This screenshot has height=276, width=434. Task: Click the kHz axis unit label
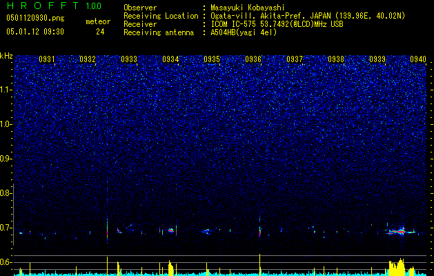tap(6, 56)
